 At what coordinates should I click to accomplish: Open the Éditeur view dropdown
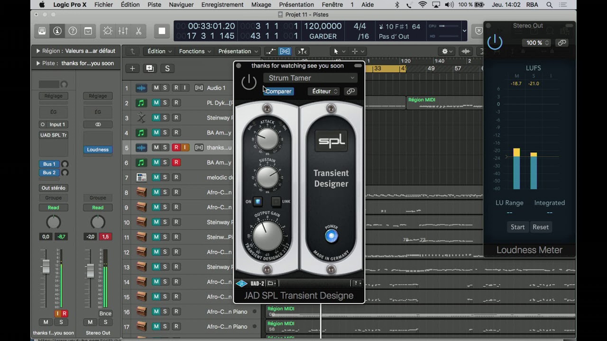click(324, 91)
